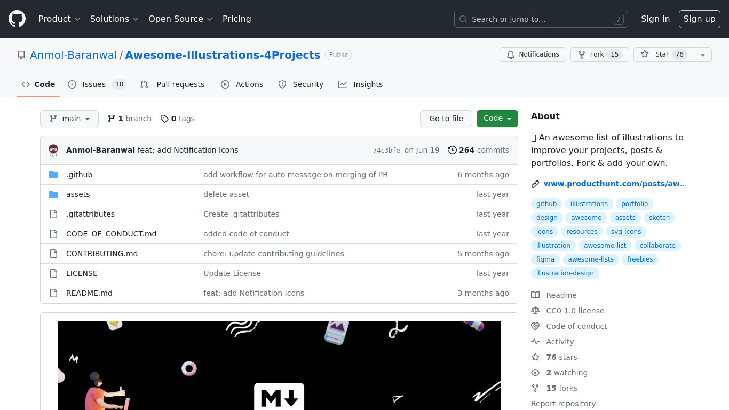Click the pulse icon beside Activity

[x=535, y=342]
